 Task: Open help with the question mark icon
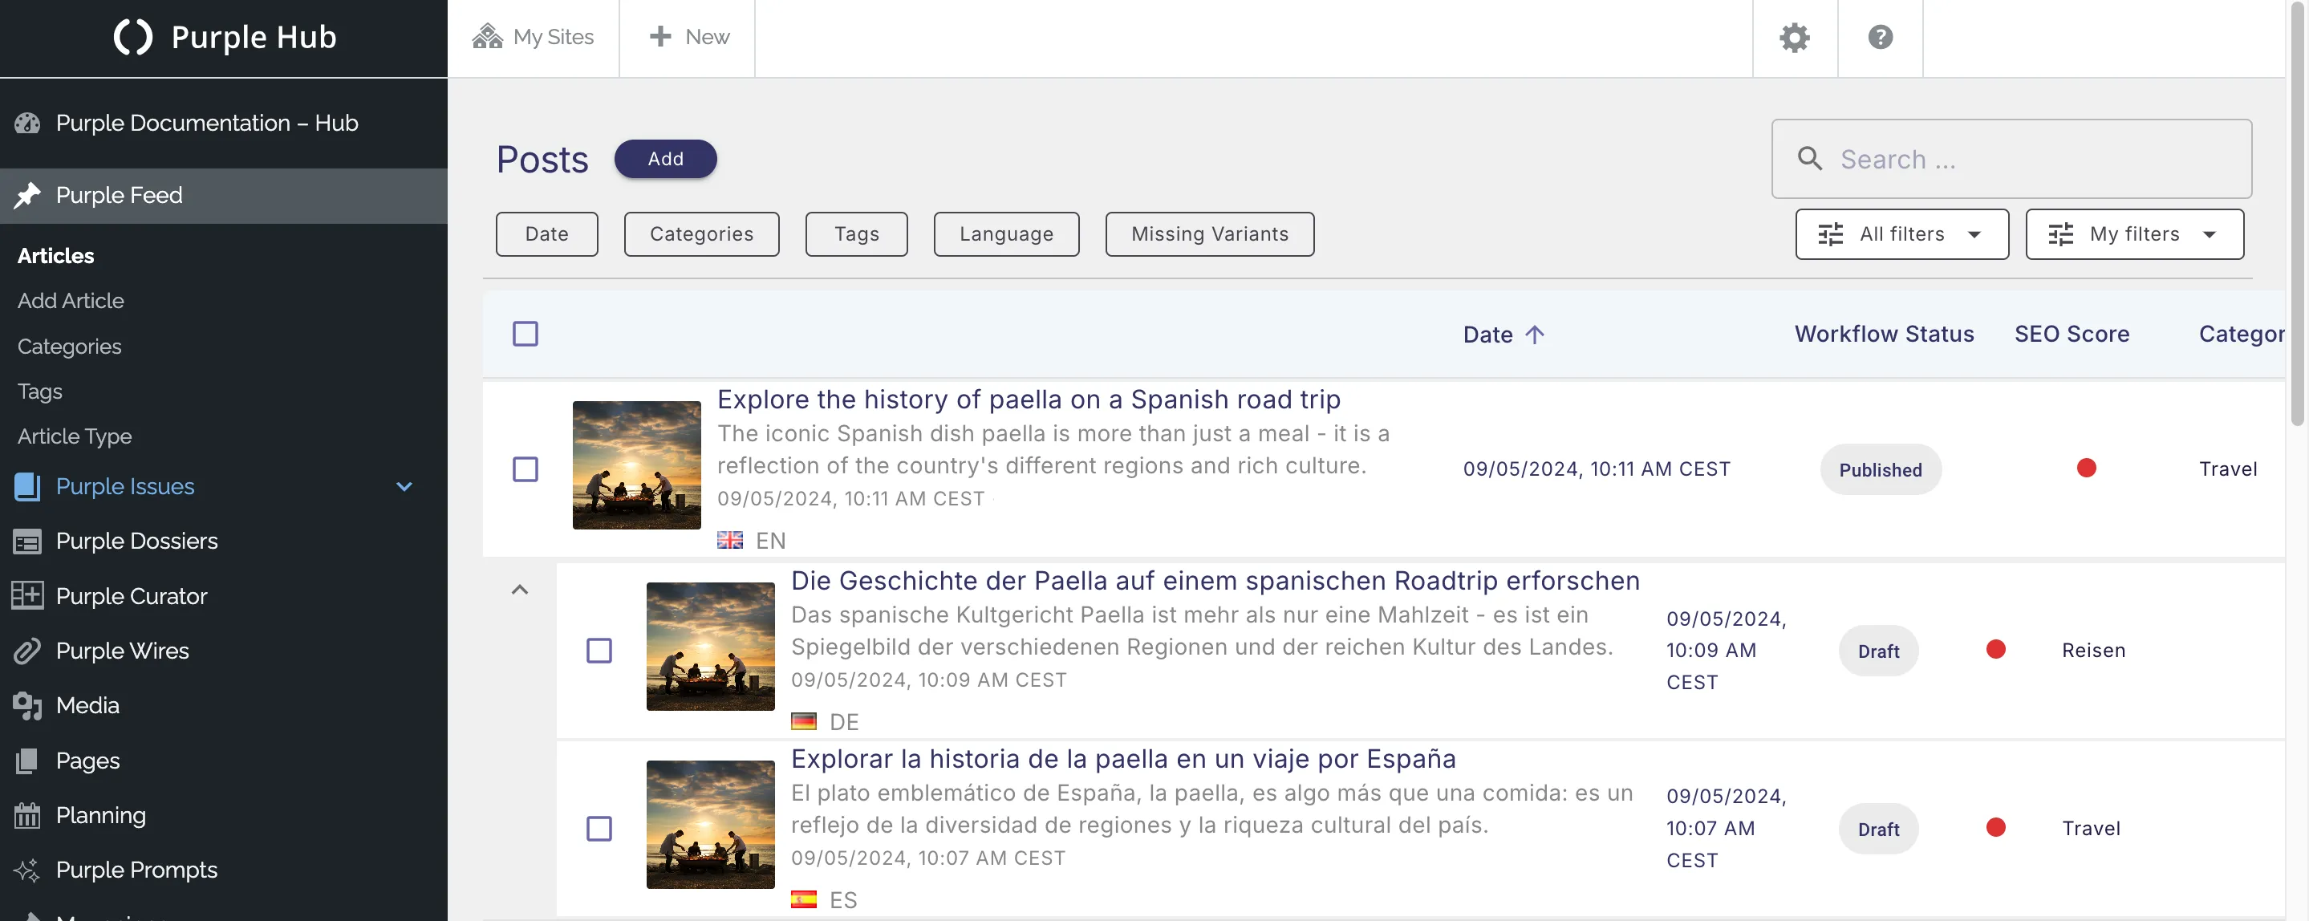pos(1880,37)
